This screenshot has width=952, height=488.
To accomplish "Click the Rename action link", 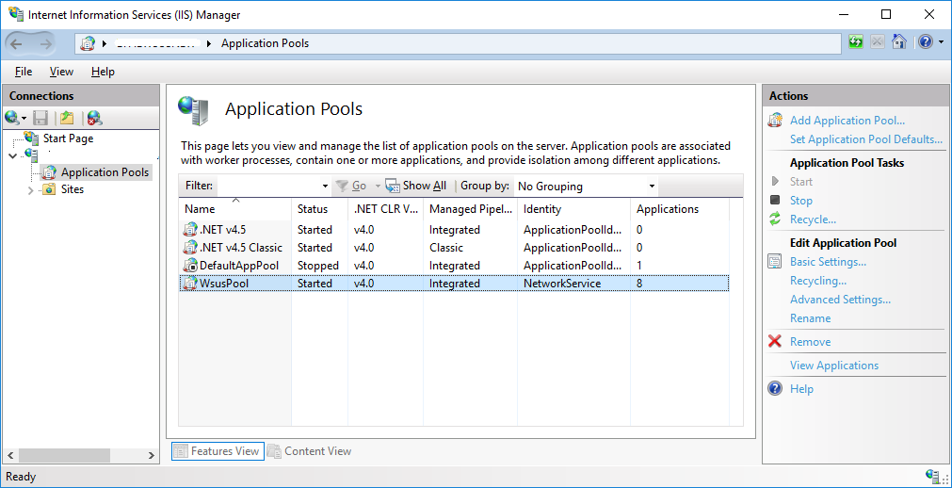I will [x=810, y=318].
